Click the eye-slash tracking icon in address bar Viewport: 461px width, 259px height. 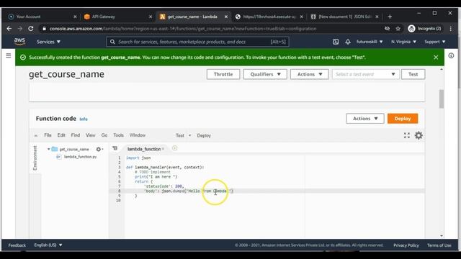tap(388, 29)
